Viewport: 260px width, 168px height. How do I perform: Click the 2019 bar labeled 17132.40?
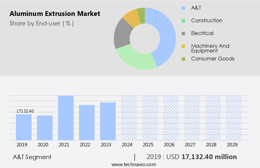pos(24,127)
